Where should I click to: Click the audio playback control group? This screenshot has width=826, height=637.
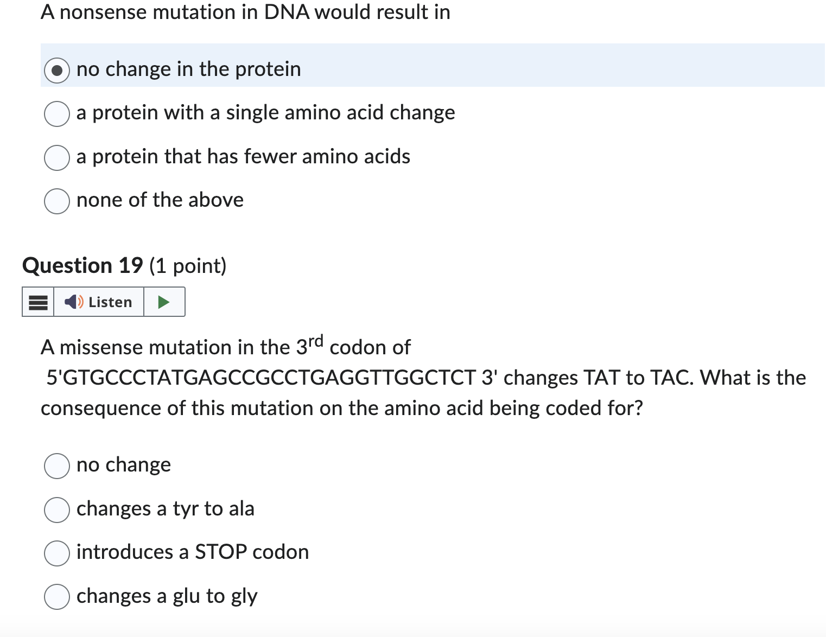click(x=103, y=302)
